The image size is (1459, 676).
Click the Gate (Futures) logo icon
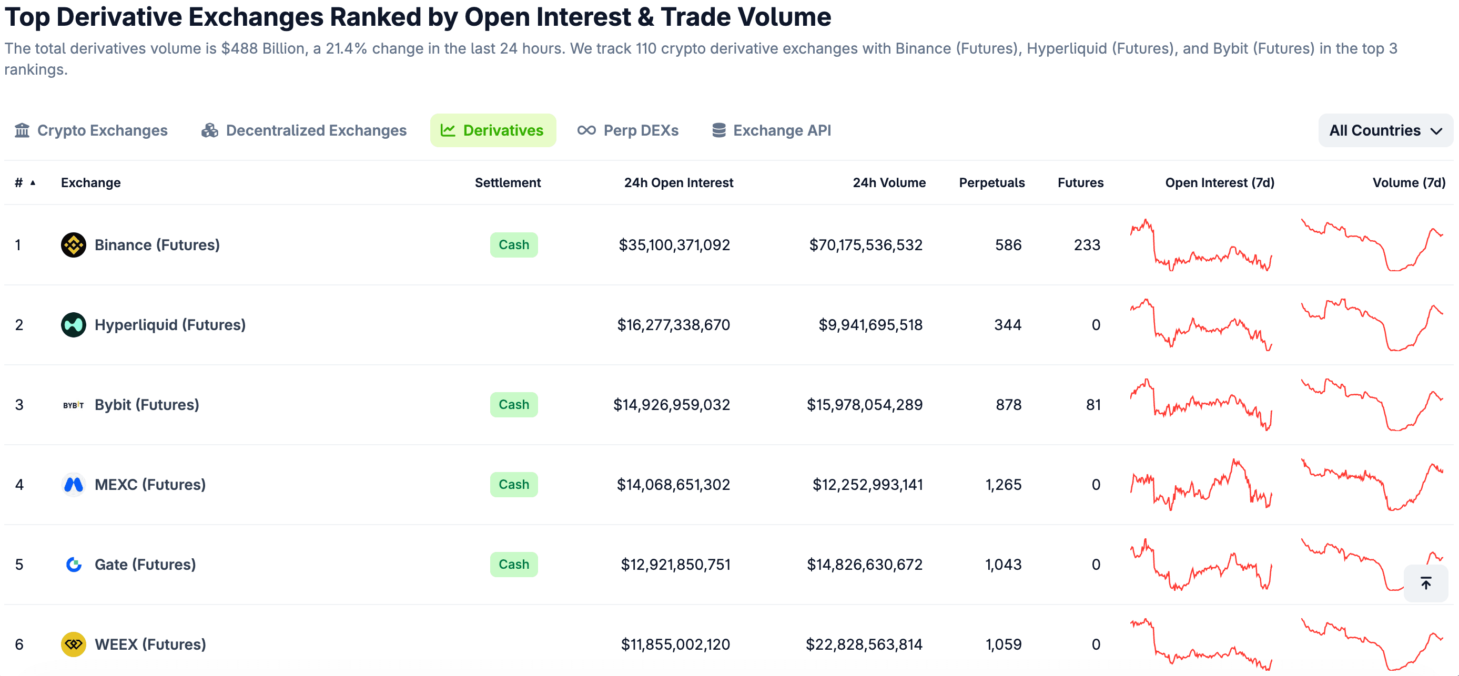tap(74, 565)
